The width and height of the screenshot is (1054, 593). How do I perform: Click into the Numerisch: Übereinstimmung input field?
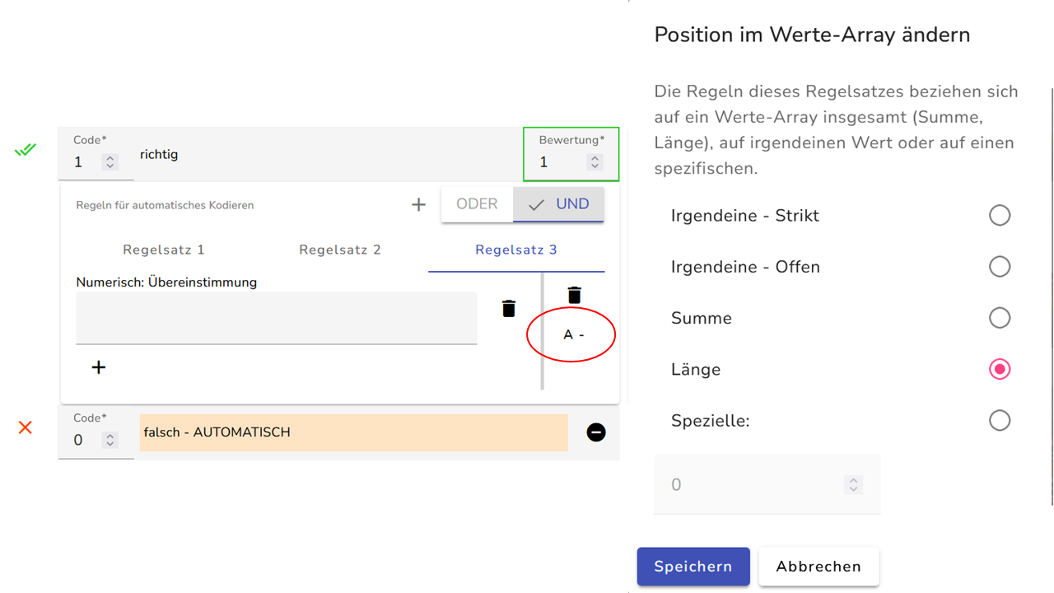coord(277,317)
